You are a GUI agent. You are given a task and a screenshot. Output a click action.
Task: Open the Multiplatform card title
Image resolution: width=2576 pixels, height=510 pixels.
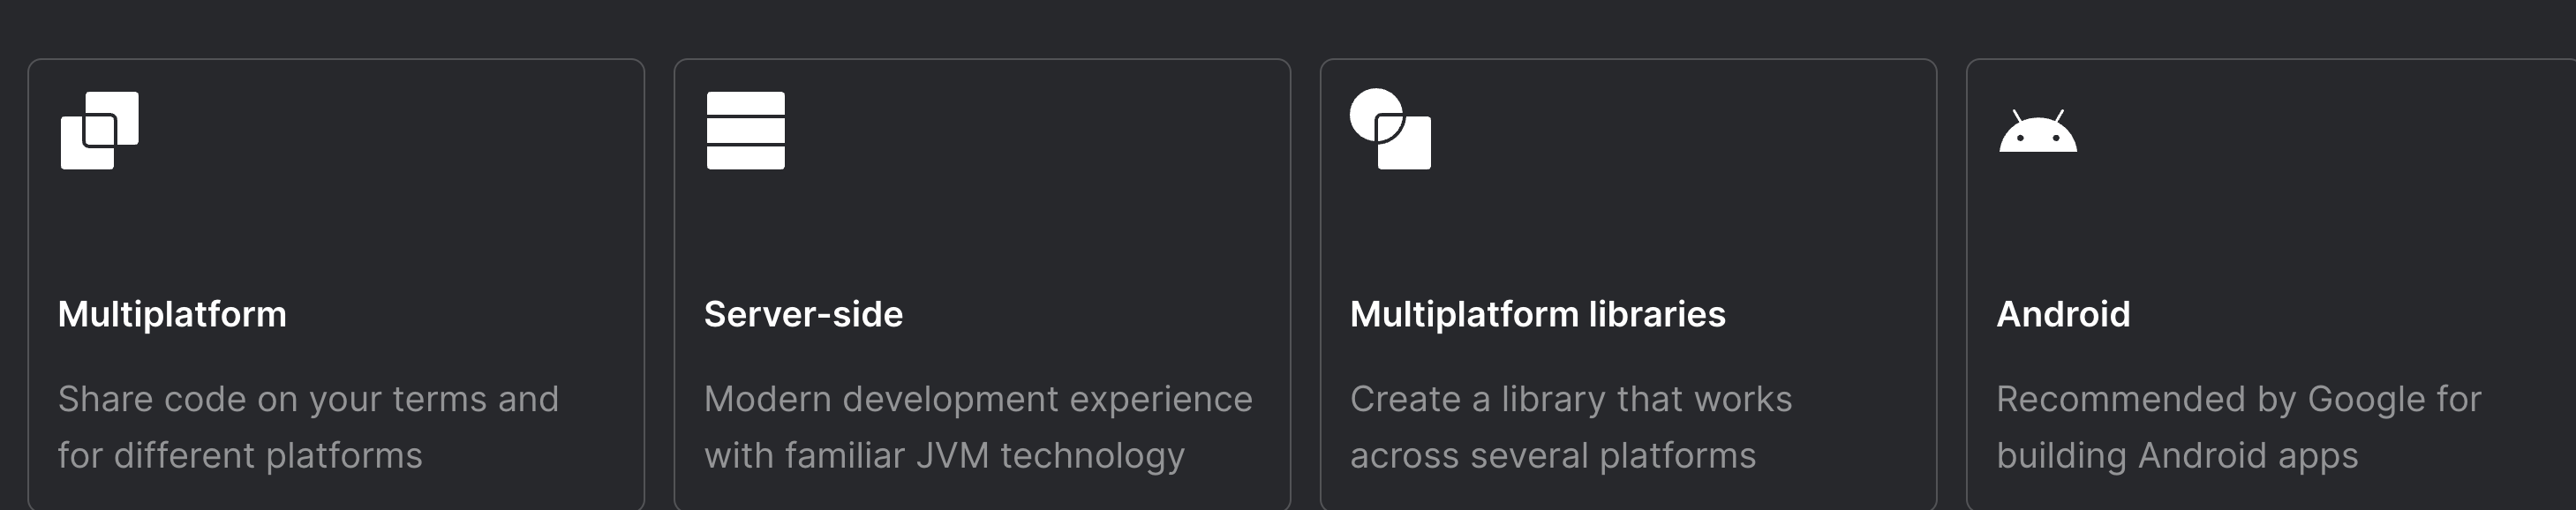click(172, 314)
